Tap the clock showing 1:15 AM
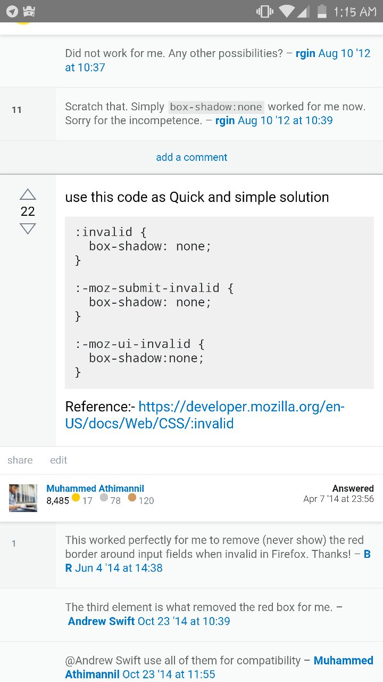The height and width of the screenshot is (682, 383). coord(355,11)
